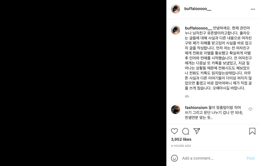
Task: Click the caption author avatar
Action: click(x=176, y=30)
